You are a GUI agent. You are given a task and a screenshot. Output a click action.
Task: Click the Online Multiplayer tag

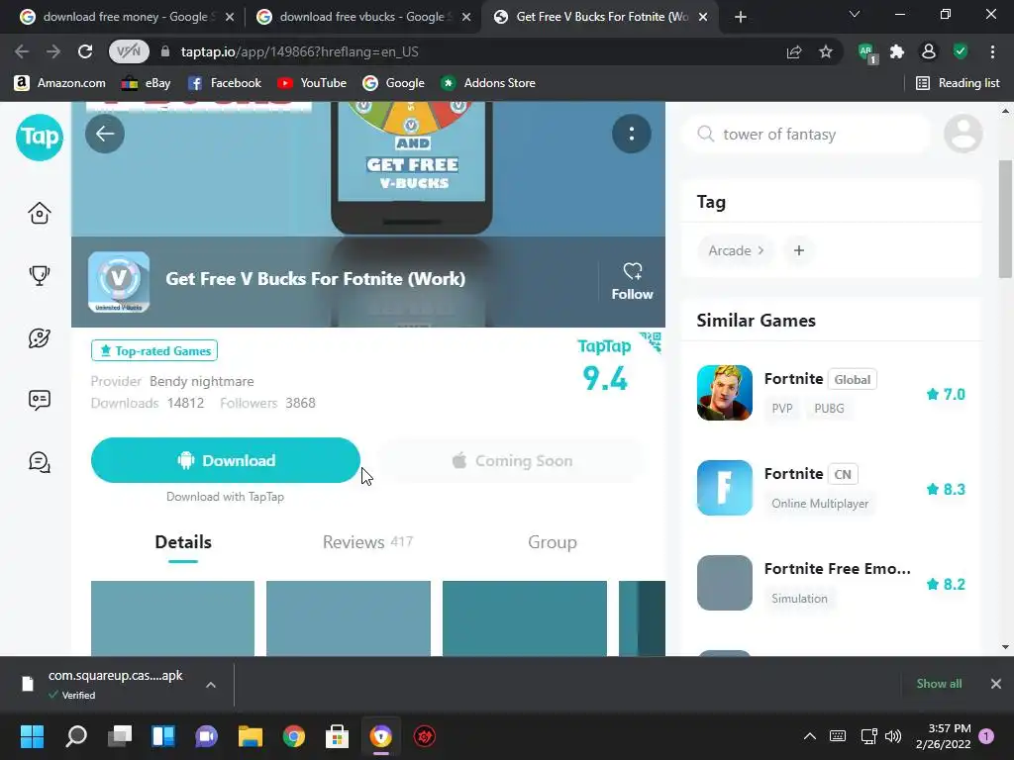pos(820,504)
